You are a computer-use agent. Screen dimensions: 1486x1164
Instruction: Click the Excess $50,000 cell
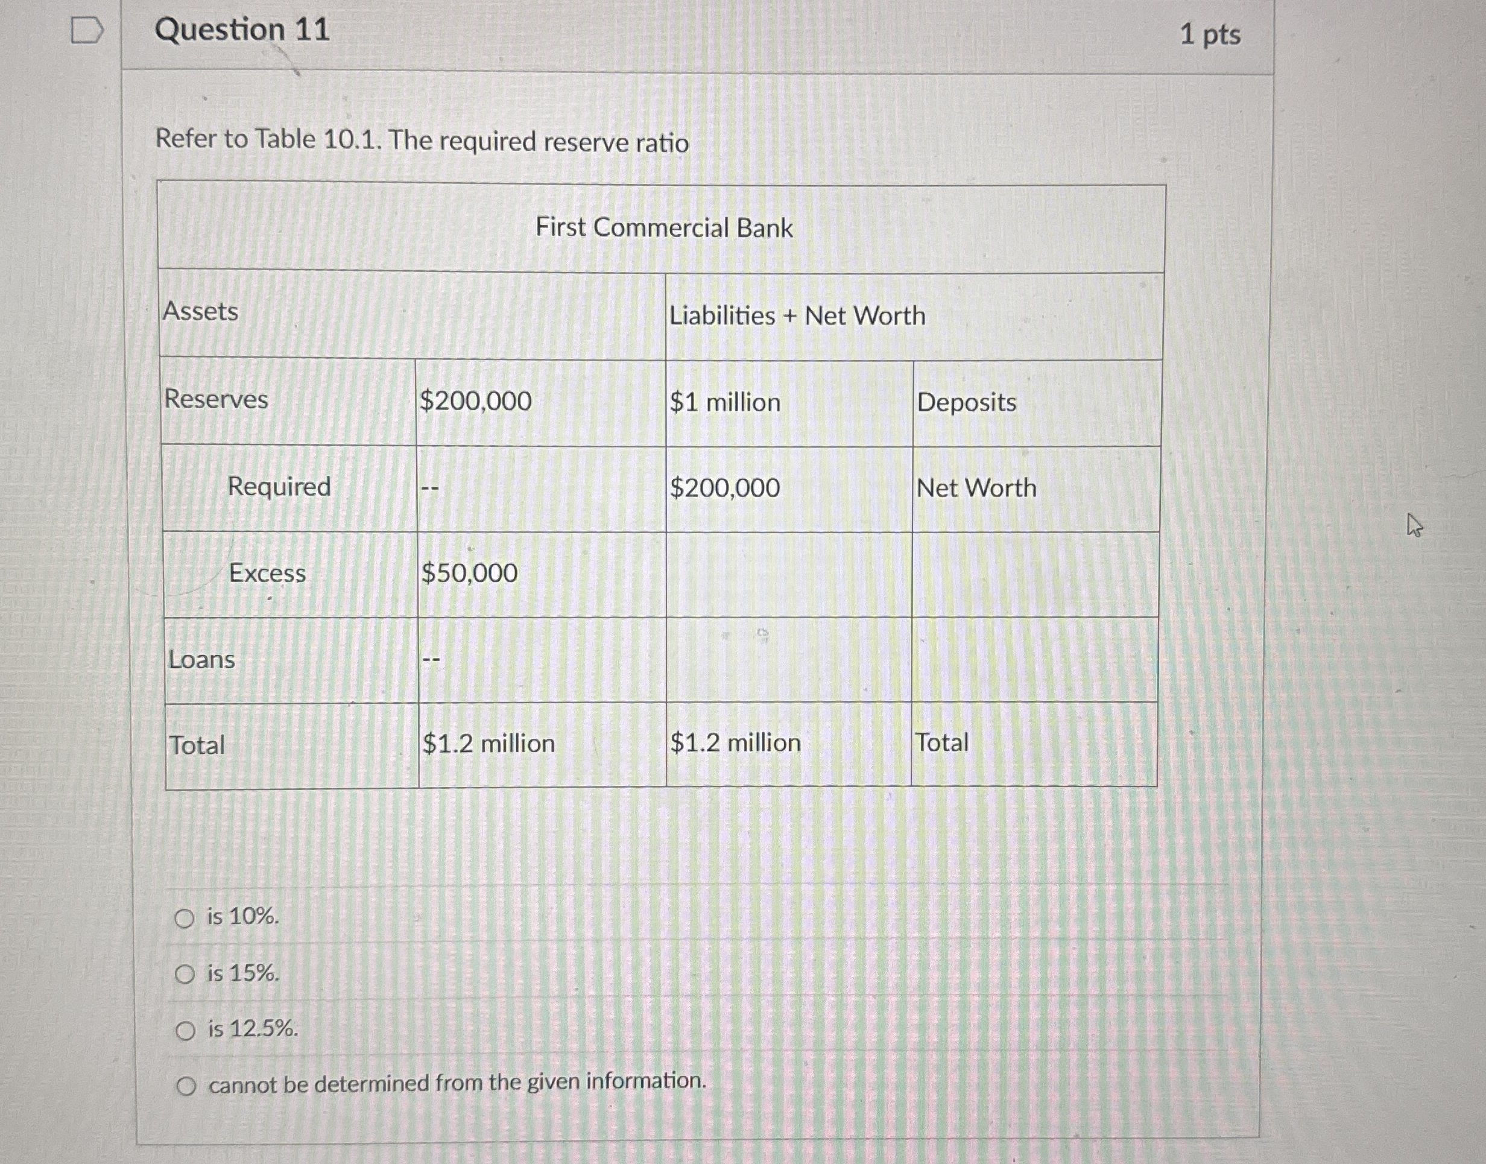(x=468, y=574)
